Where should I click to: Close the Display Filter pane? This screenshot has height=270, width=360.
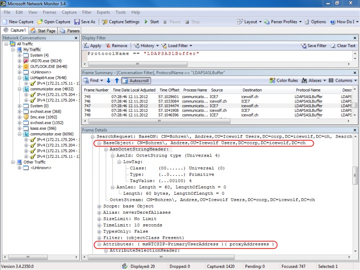355,38
